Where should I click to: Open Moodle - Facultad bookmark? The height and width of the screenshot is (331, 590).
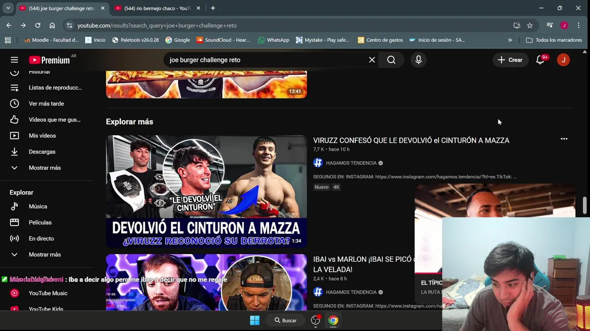tap(51, 40)
